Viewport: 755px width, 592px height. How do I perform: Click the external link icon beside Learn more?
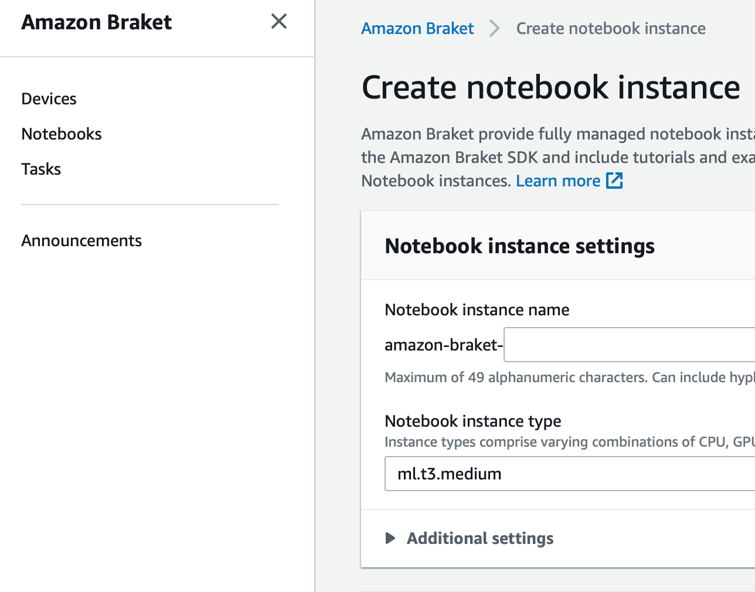(614, 181)
